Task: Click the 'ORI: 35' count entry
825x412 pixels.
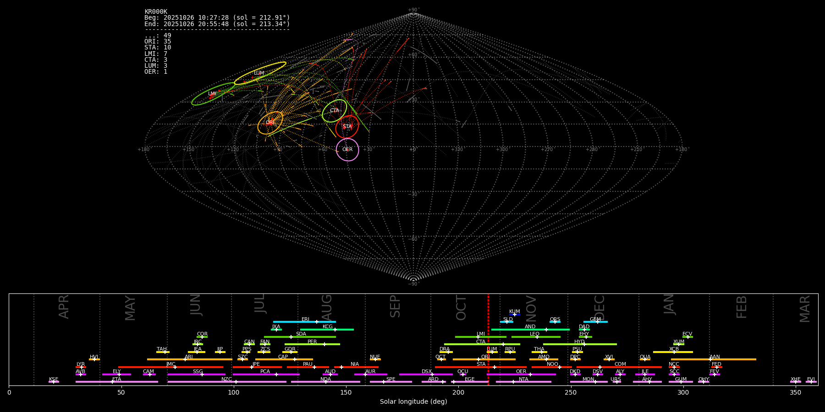Action: [x=158, y=42]
